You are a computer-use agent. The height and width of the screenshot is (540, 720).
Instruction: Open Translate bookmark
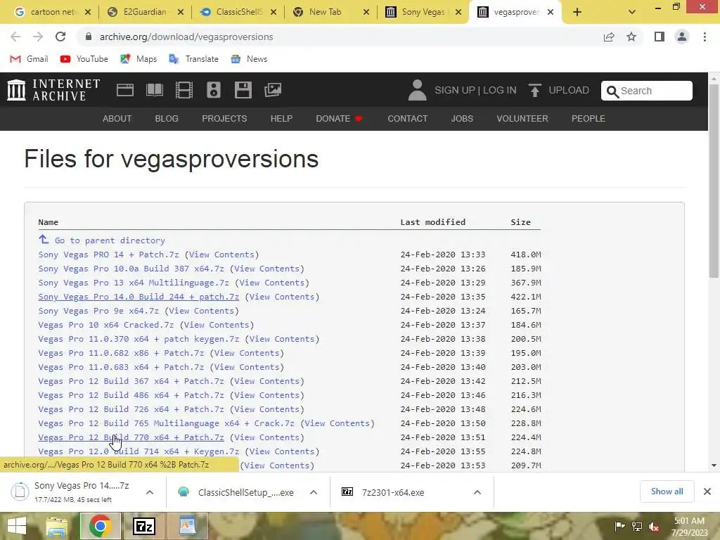(x=193, y=59)
